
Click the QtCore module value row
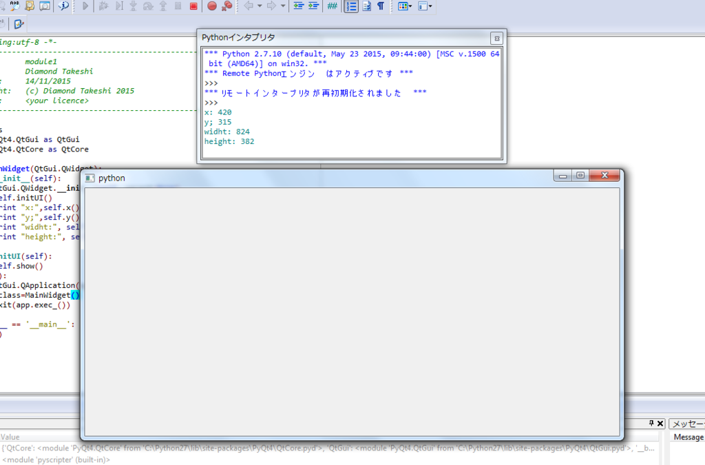click(328, 448)
